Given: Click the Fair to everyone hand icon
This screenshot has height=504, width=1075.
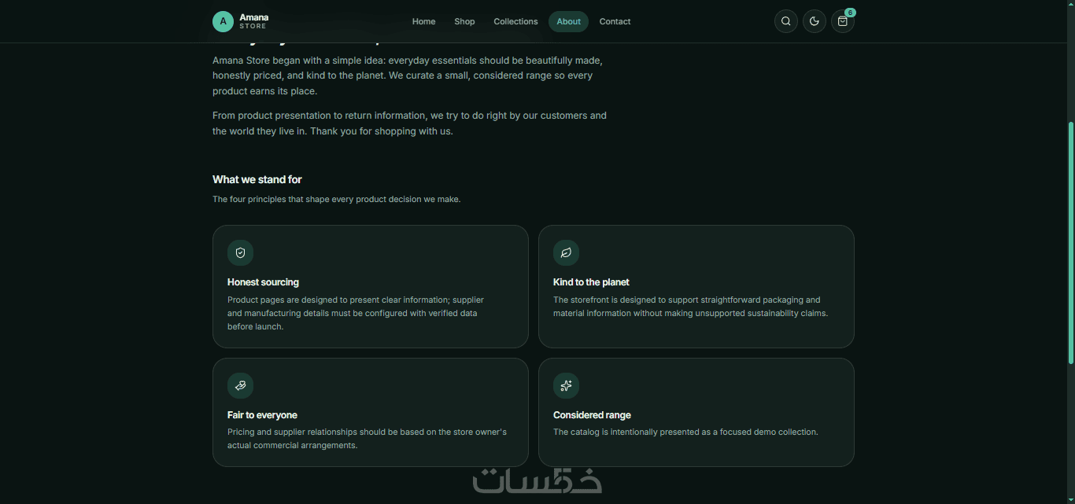Looking at the screenshot, I should click(x=241, y=386).
